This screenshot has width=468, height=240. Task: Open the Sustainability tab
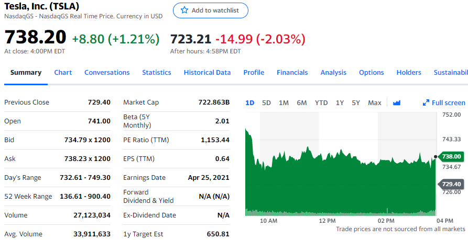451,72
